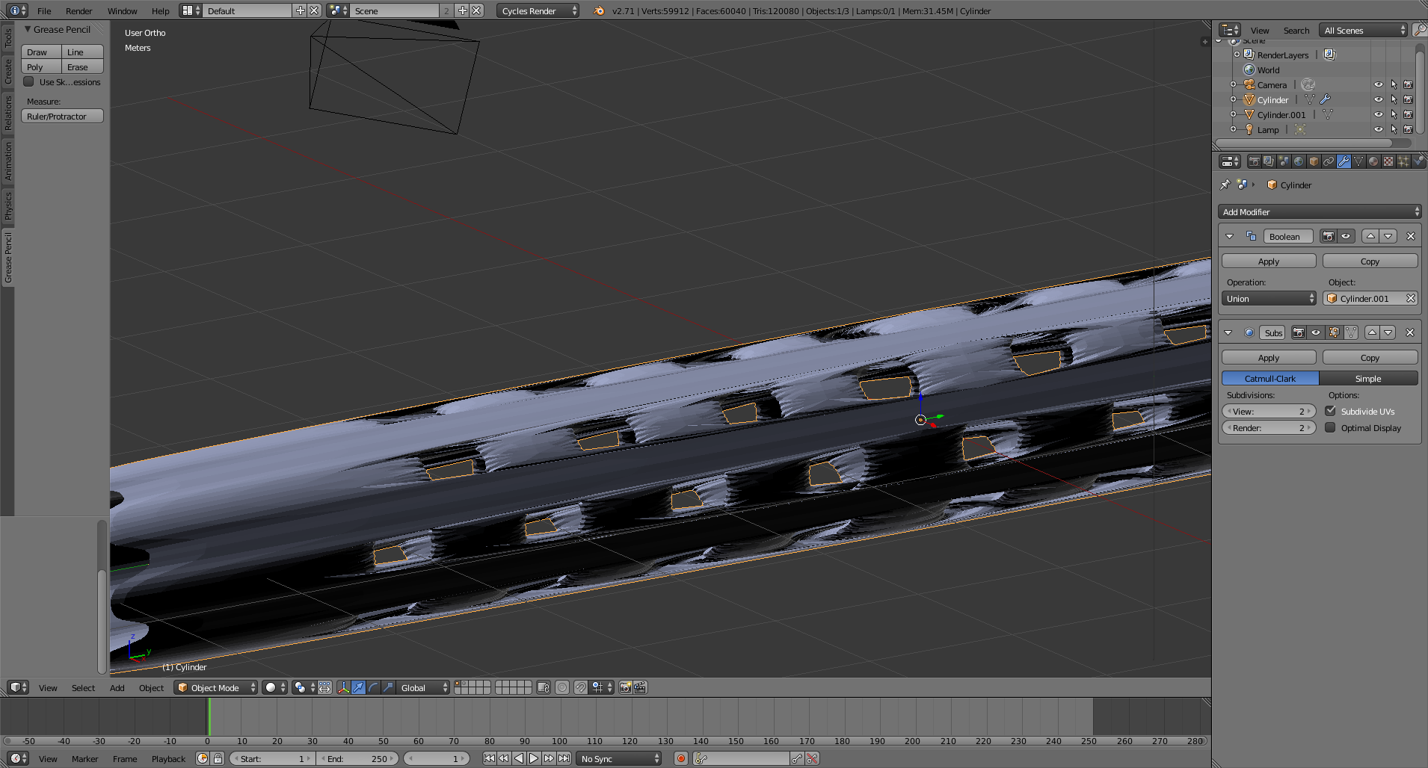1428x768 pixels.
Task: Select Simple subdivision type
Action: (x=1368, y=378)
